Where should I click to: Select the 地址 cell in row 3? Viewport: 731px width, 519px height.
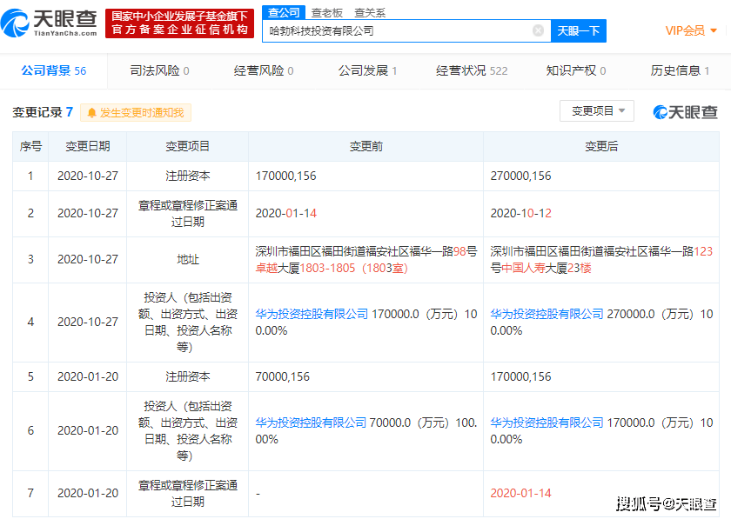pos(187,260)
